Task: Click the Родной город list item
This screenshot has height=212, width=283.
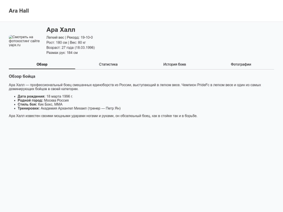Action: tap(43, 101)
